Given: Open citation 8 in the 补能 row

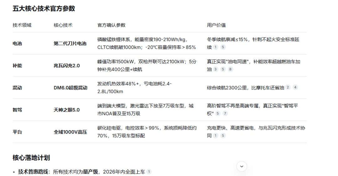Looking at the screenshot, I should coord(230,69).
